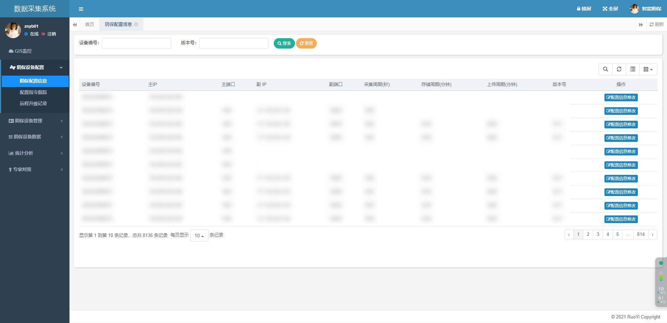The width and height of the screenshot is (667, 323).
Task: Toggle the table search magnifier icon
Action: point(606,69)
